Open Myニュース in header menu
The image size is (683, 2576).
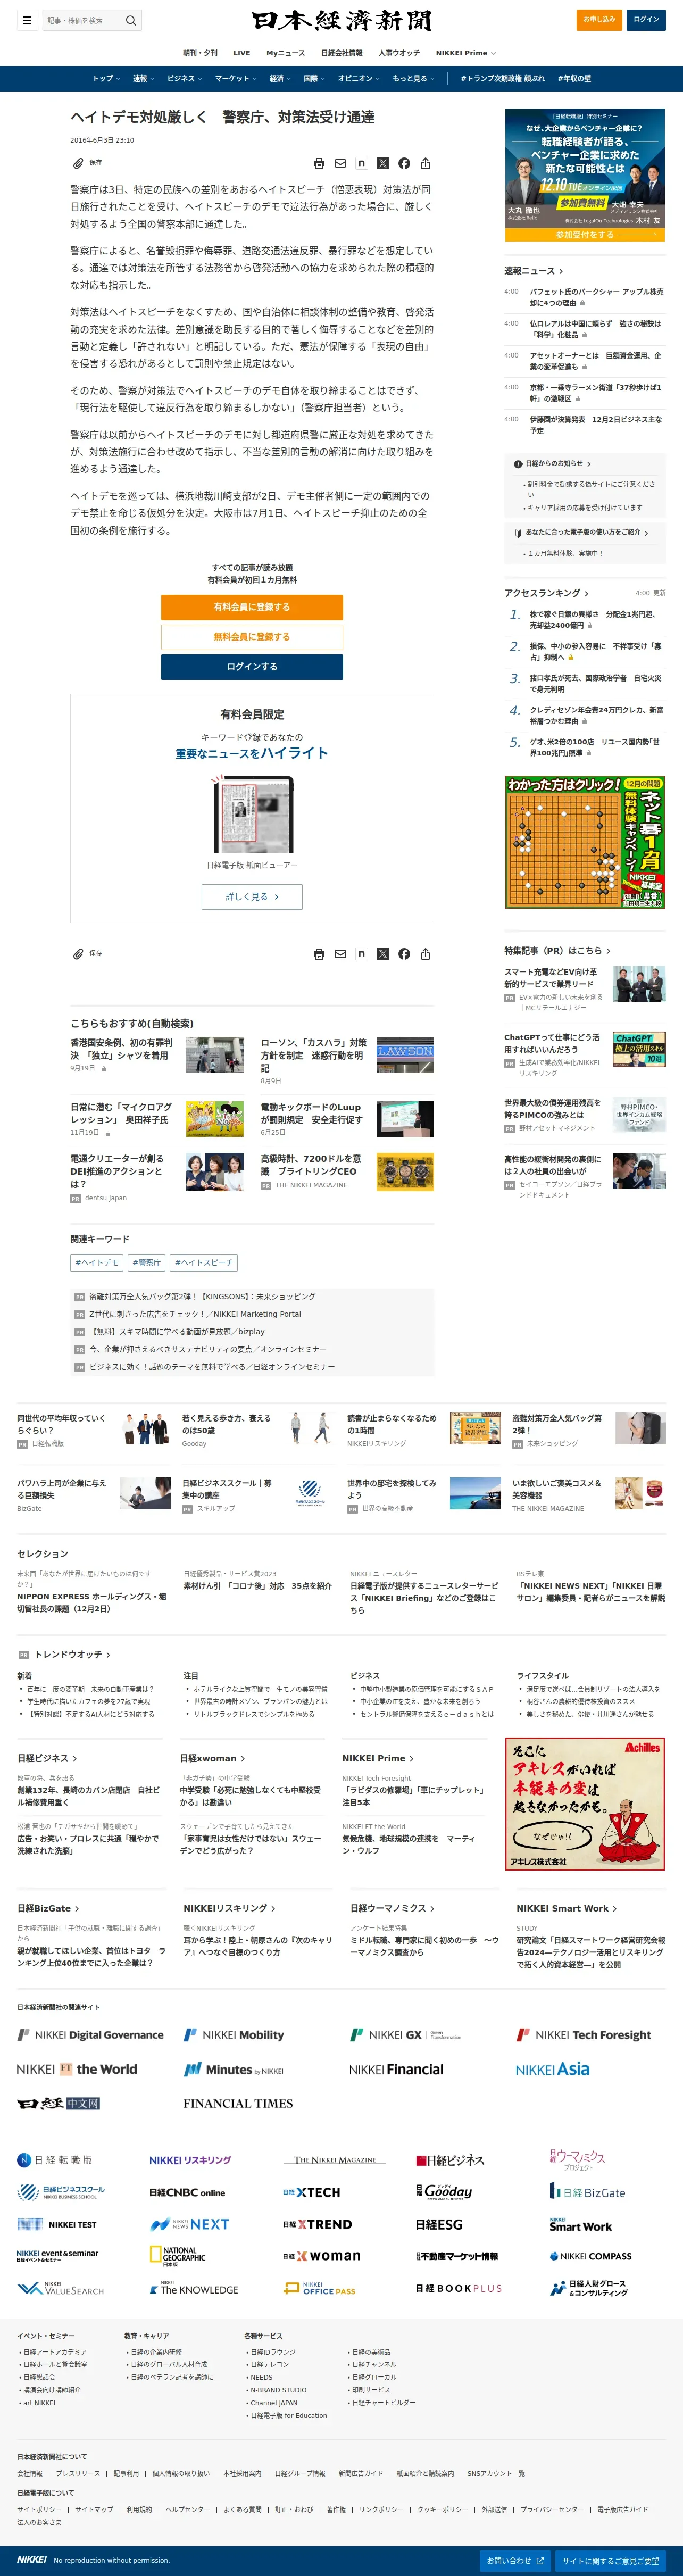286,53
